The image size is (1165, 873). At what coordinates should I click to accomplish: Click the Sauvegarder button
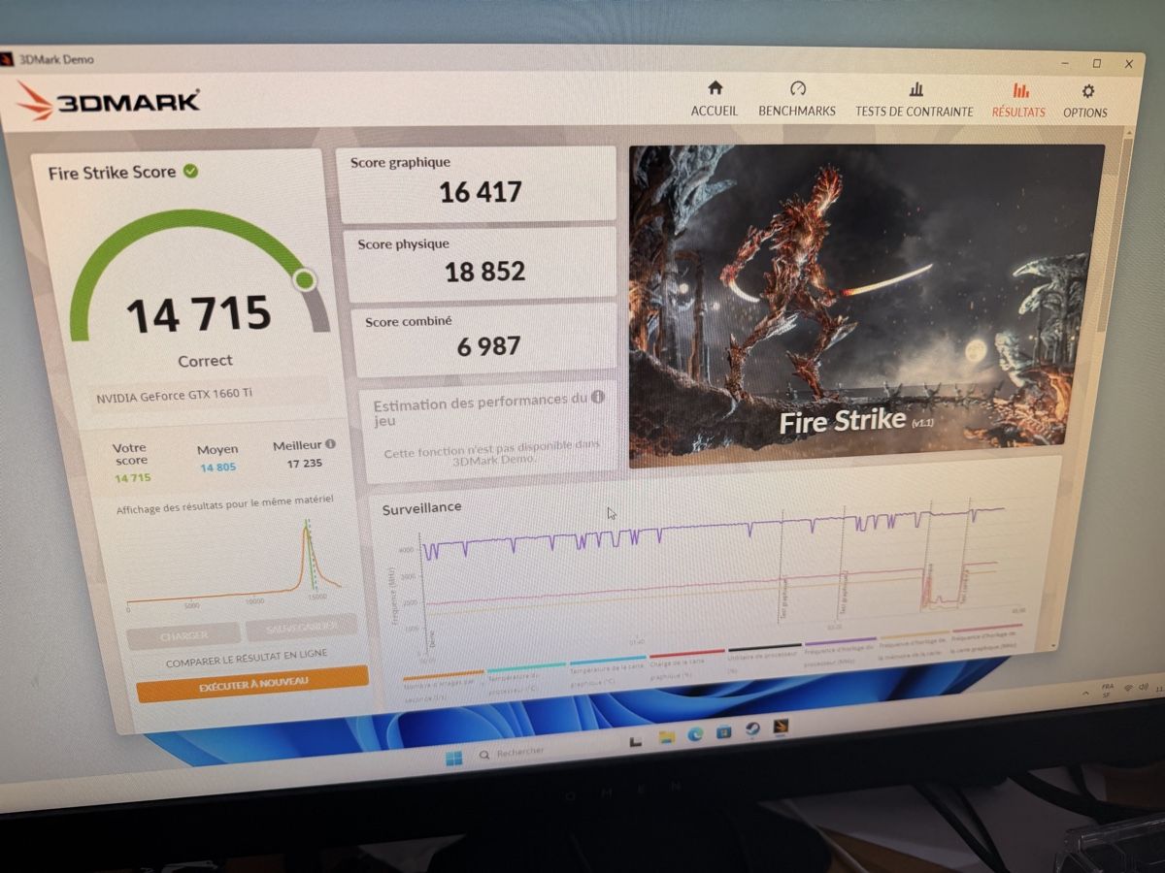300,627
